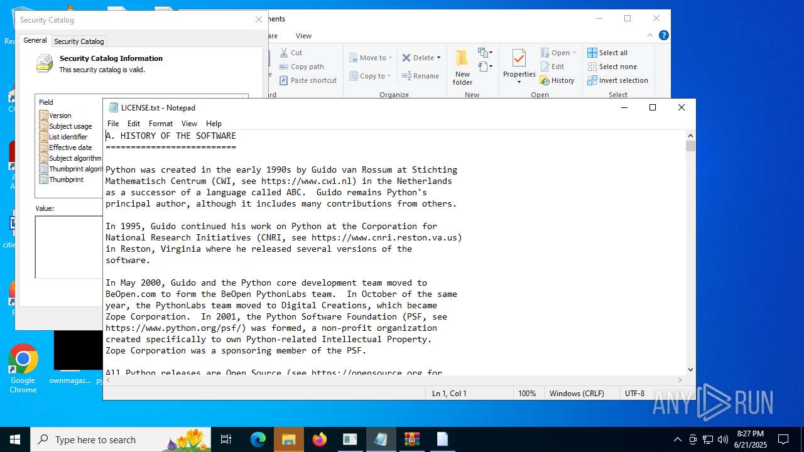Open Notepad Format menu
Screen dimensions: 804x452
tap(161, 124)
